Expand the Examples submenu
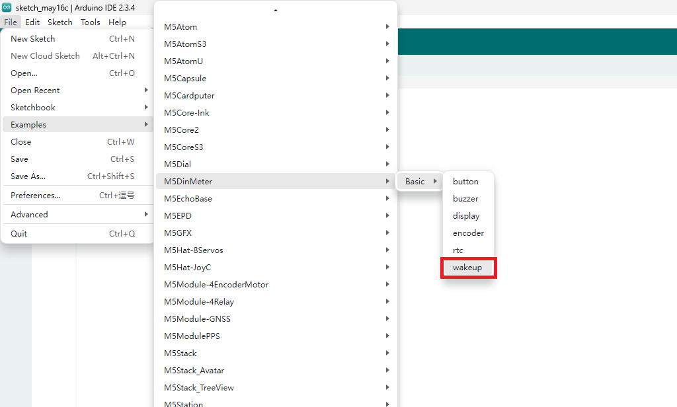This screenshot has width=677, height=407. click(x=78, y=124)
